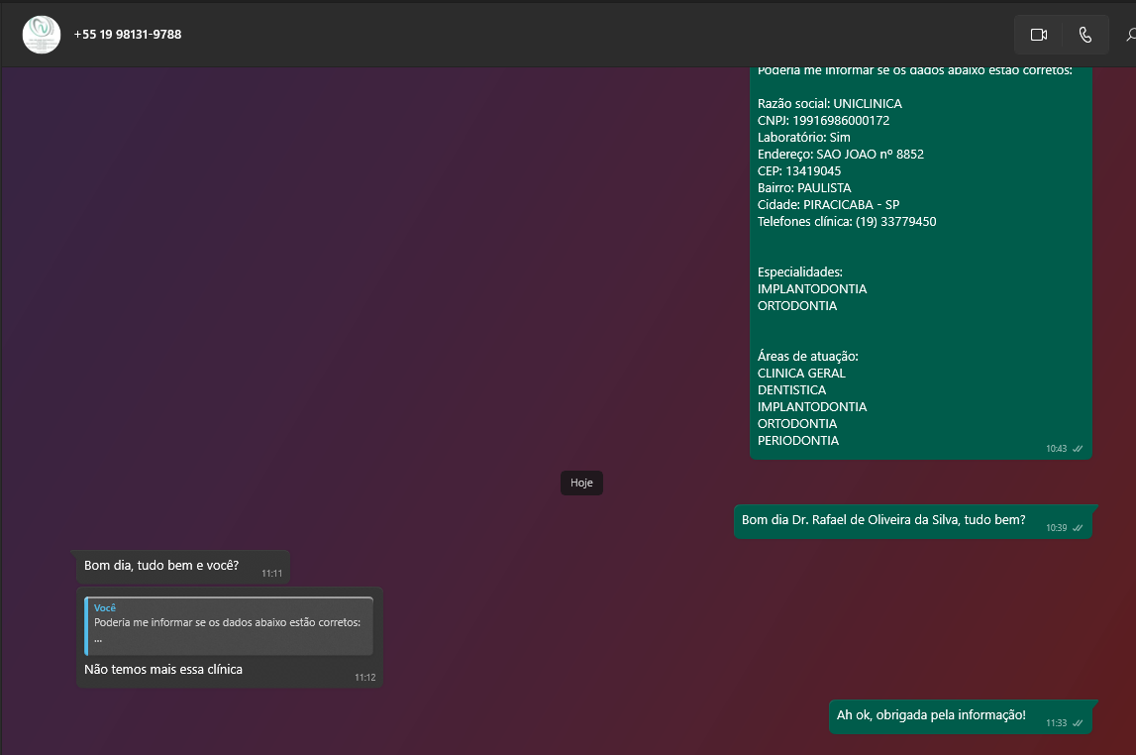Click the CNPJ number 19916986000172
This screenshot has height=755, width=1136.
tap(841, 121)
